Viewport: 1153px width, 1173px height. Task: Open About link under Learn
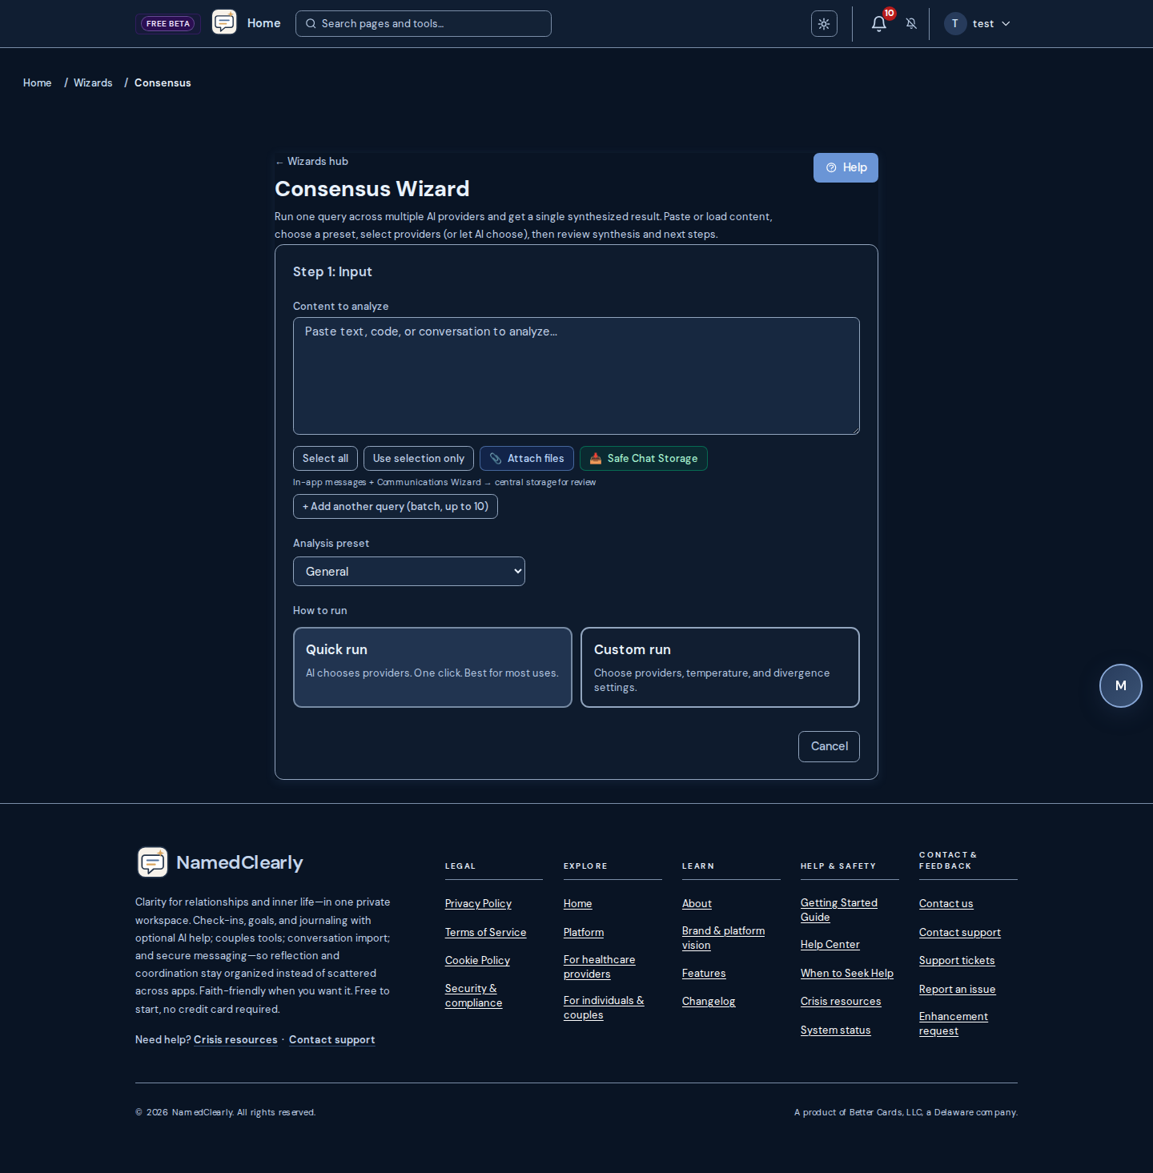[x=697, y=903]
